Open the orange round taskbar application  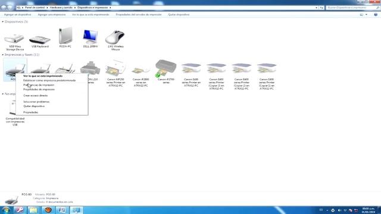click(x=48, y=210)
